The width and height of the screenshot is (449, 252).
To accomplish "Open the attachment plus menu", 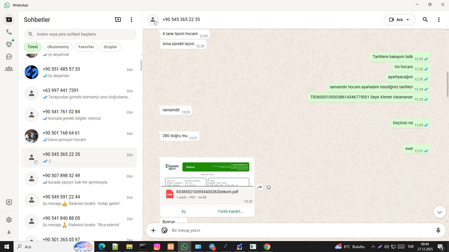I will pos(153,230).
